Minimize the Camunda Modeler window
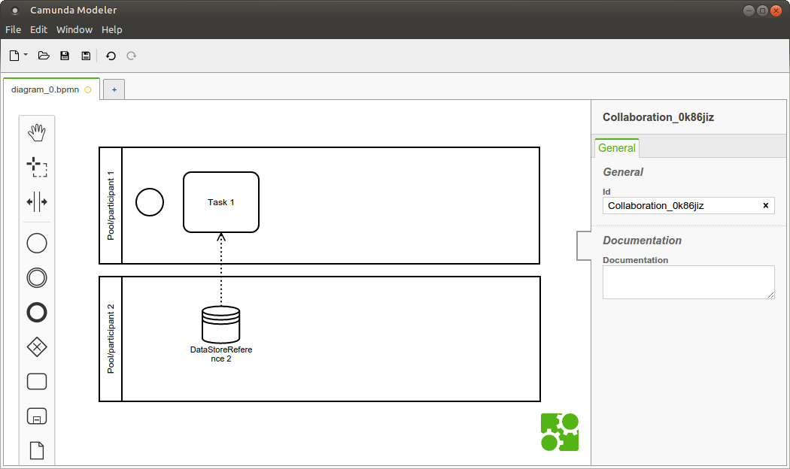This screenshot has height=469, width=790. pos(749,11)
